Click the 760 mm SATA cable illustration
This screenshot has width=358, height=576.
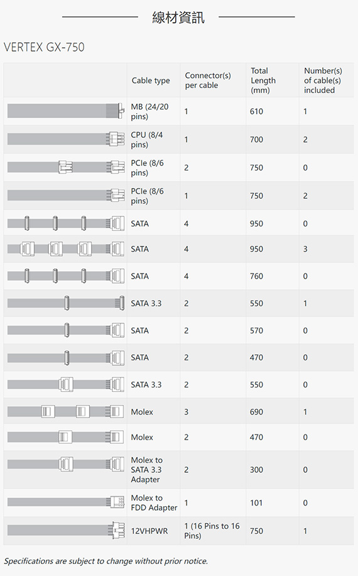66,275
